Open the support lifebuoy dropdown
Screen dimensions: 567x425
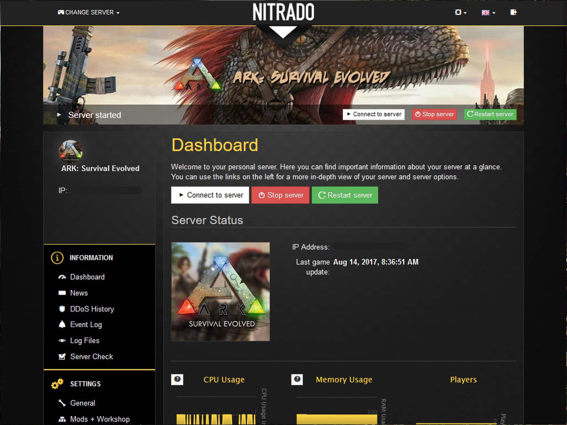click(461, 12)
